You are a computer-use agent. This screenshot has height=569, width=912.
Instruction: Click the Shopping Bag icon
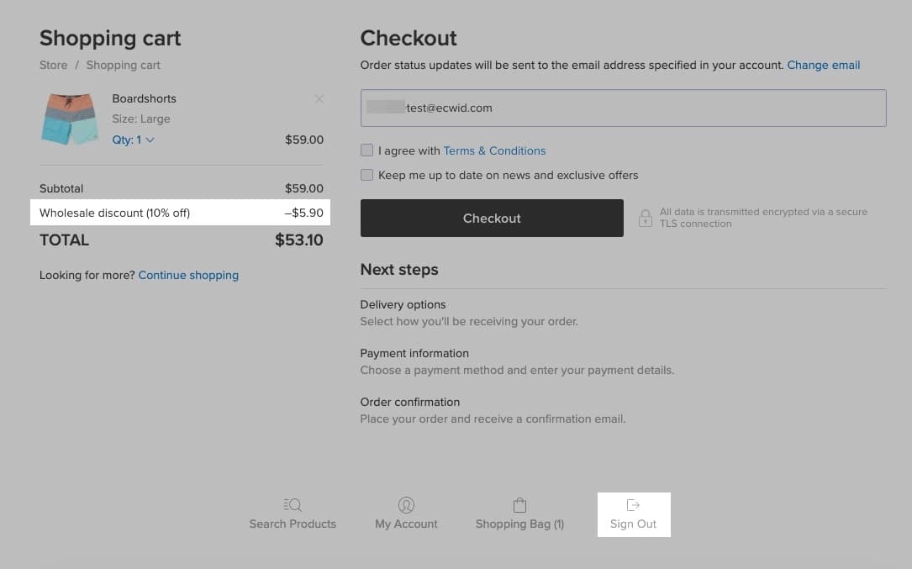coord(519,505)
